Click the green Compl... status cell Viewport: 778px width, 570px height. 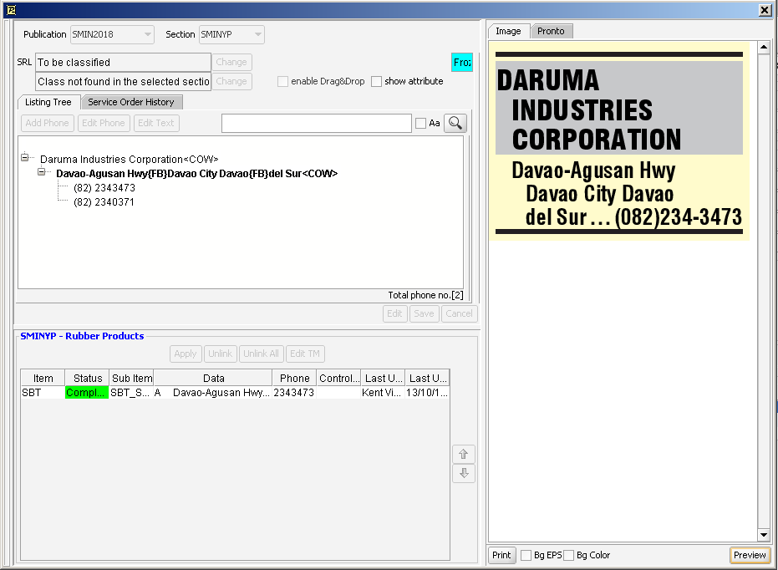point(87,393)
